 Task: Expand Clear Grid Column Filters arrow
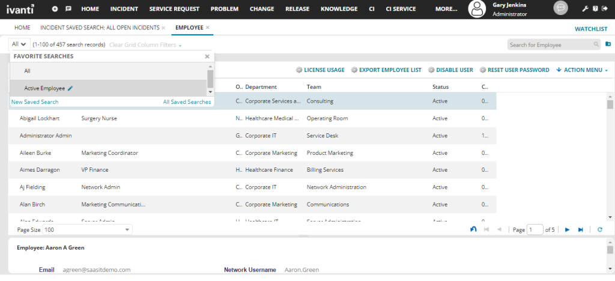(x=180, y=46)
